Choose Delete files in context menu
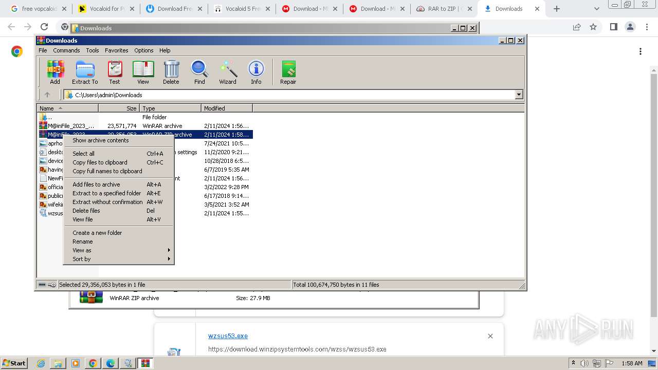658x370 pixels. point(119,211)
